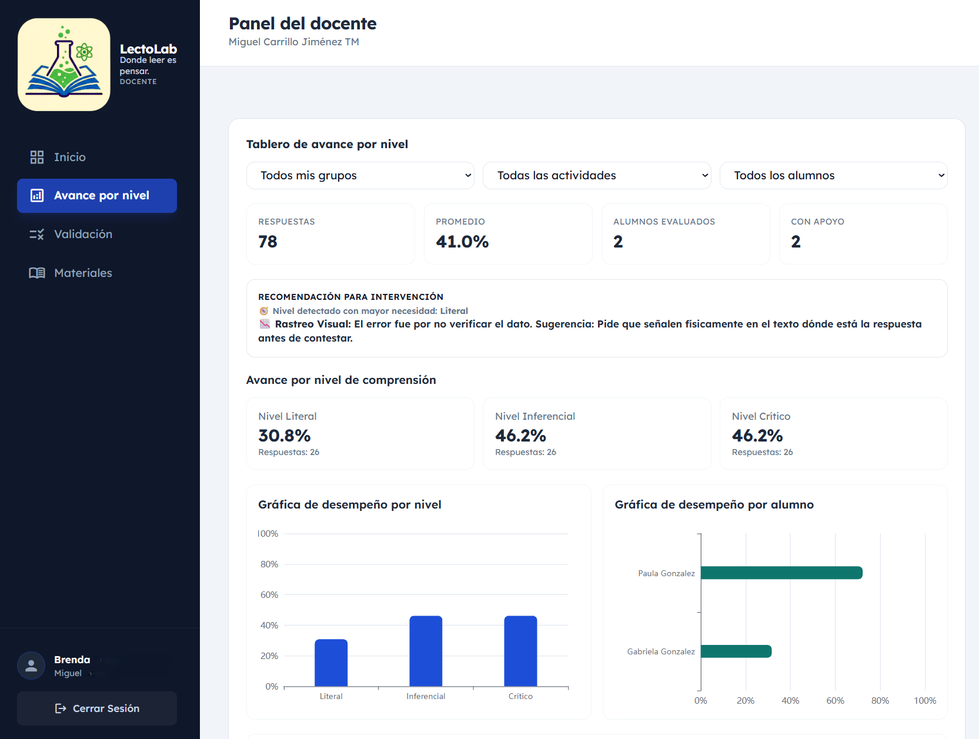The width and height of the screenshot is (979, 739).
Task: Open the Todos mis grupos dropdown
Action: coord(360,176)
